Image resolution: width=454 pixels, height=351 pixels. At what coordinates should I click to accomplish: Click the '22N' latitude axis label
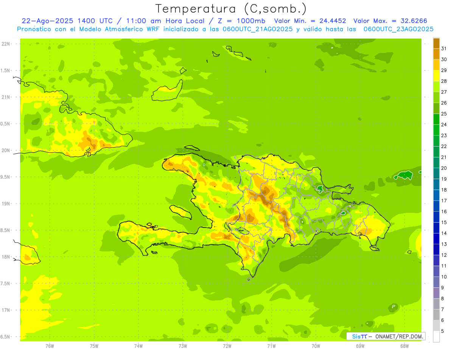click(x=6, y=44)
